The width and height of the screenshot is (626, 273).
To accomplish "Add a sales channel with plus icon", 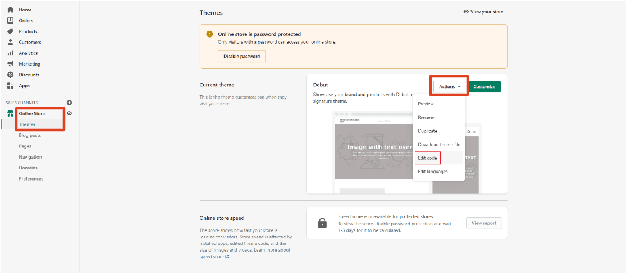I will coord(69,103).
